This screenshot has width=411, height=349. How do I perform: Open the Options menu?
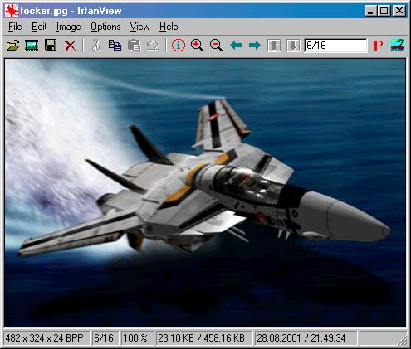[x=105, y=27]
